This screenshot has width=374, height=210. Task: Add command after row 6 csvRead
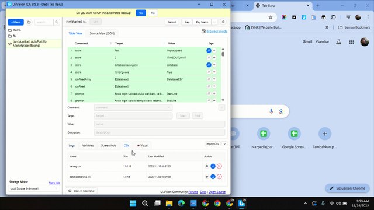pyautogui.click(x=214, y=86)
